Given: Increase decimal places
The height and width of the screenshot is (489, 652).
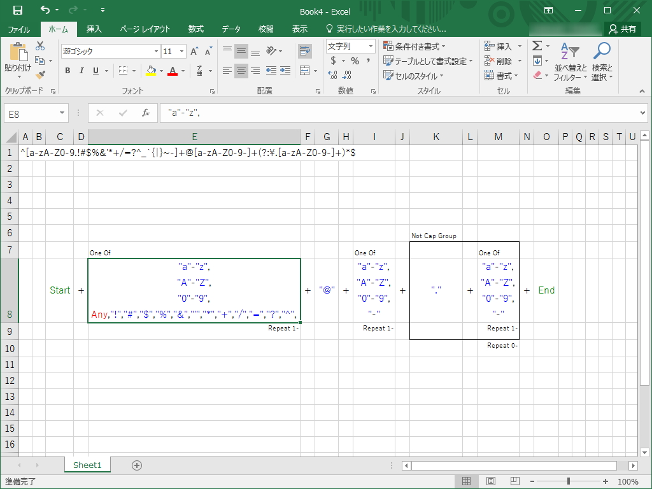Looking at the screenshot, I should point(332,75).
